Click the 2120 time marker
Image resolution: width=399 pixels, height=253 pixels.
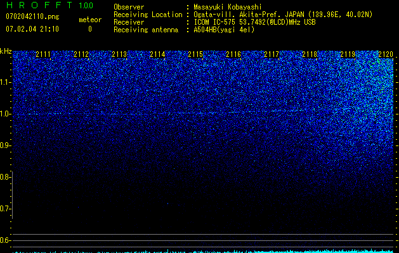pos(386,54)
